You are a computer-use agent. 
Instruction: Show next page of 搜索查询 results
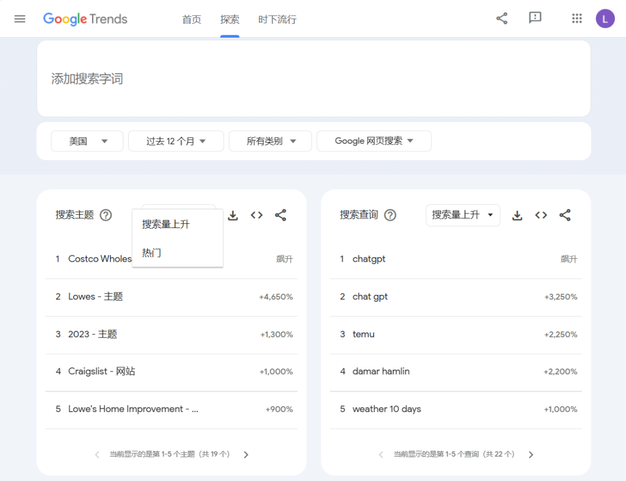(530, 454)
